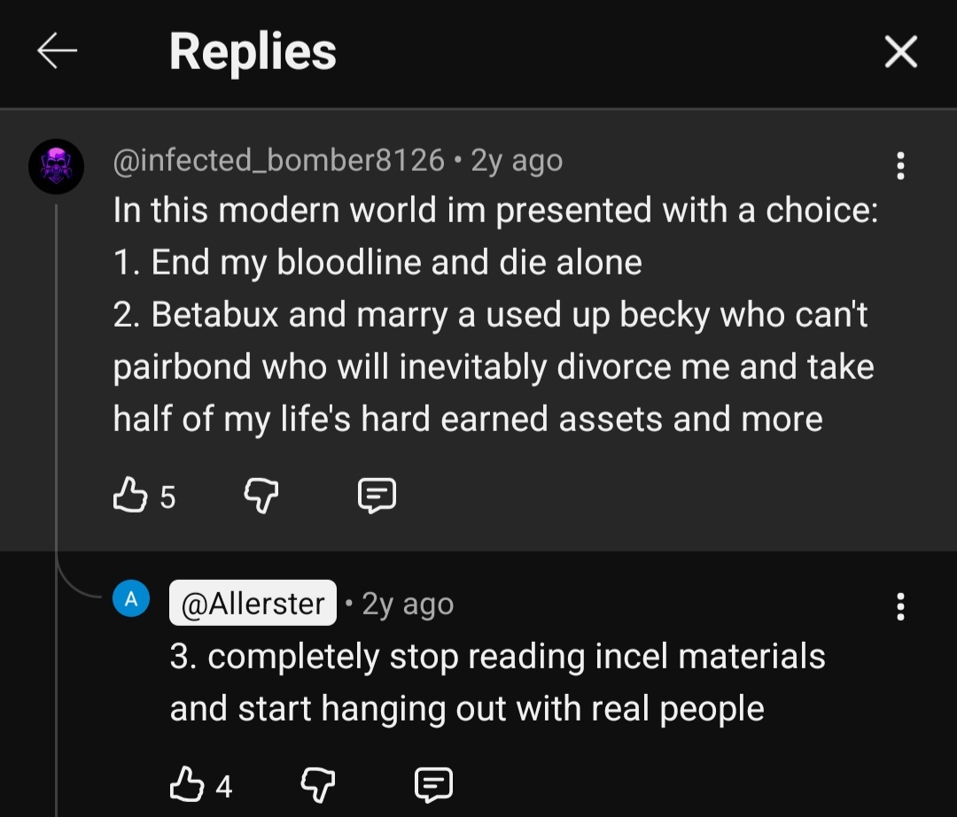Visit the @infected_bomber8126 channel link
Screen dimensions: 957x817
click(x=278, y=160)
